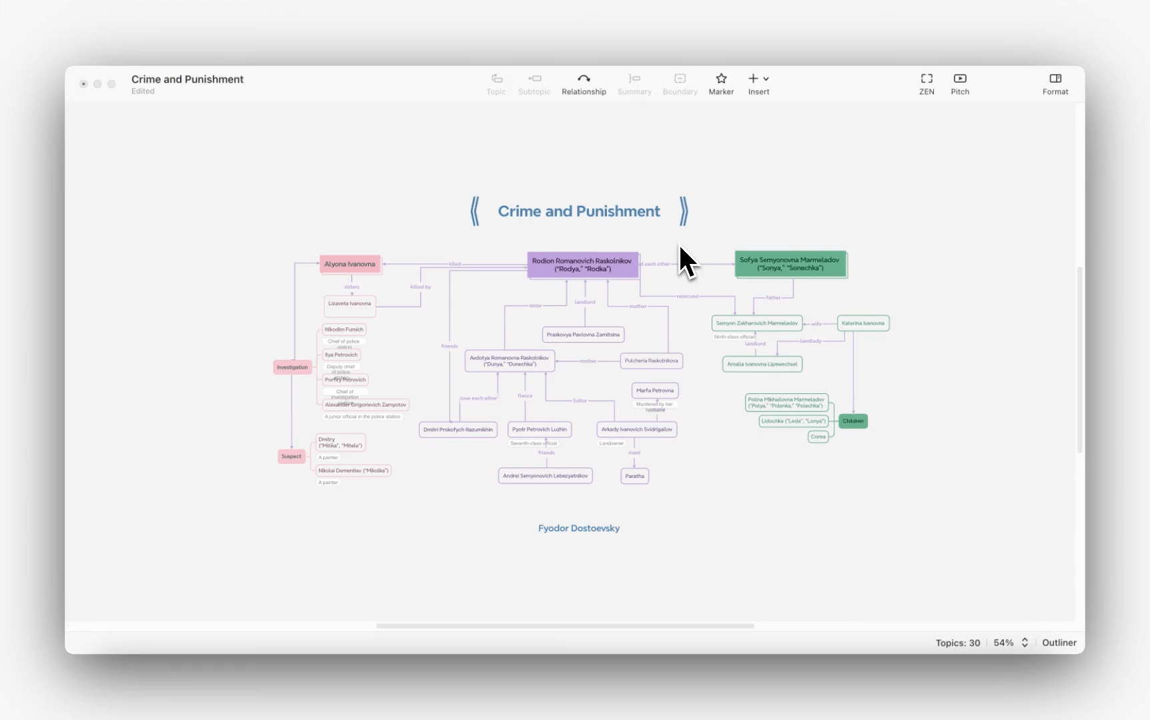This screenshot has height=720, width=1150.
Task: Click the vertical scrollbar on the right edge
Action: coord(1079,360)
